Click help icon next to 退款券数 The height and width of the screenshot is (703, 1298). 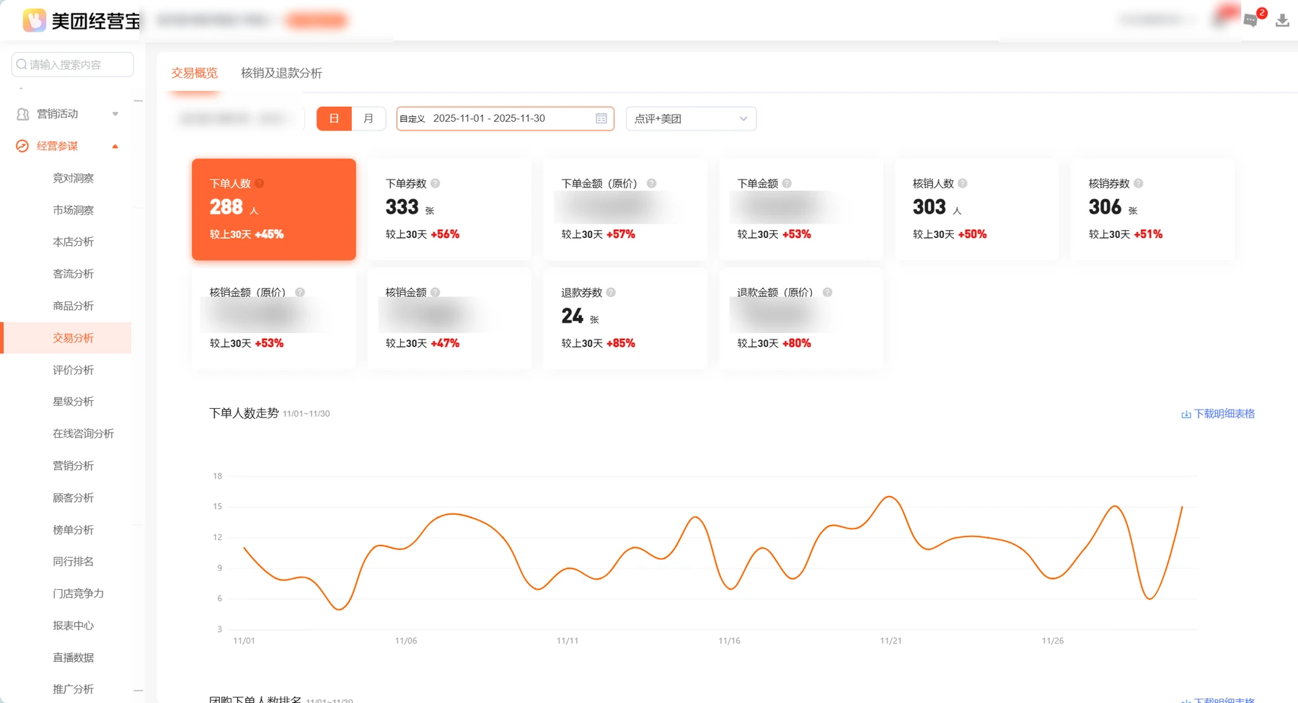(611, 292)
